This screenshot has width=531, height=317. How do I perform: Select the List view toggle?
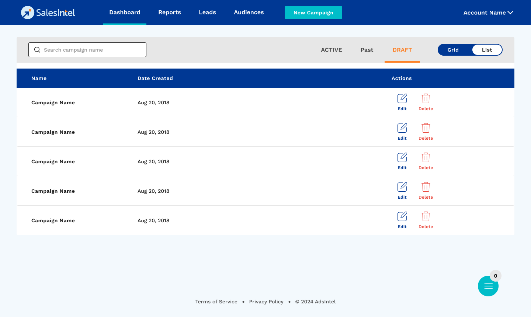click(487, 50)
